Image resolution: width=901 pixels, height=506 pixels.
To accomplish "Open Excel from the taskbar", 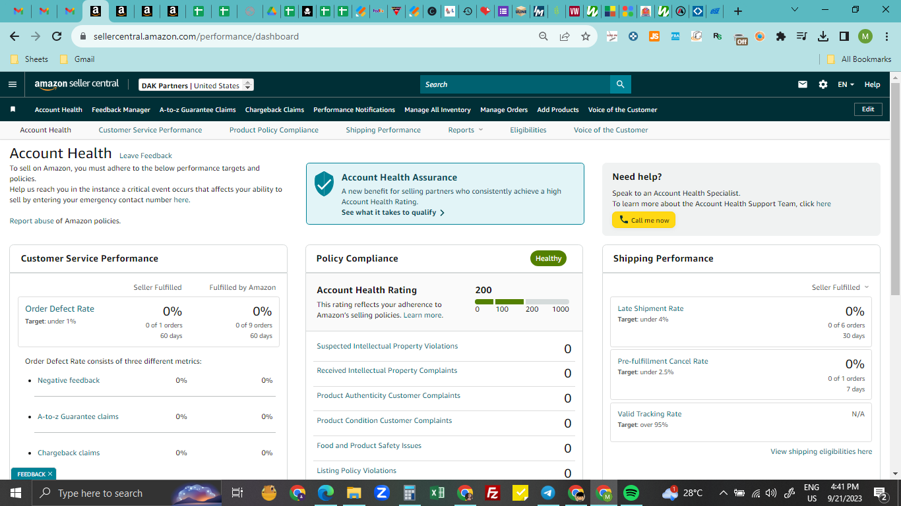I will pyautogui.click(x=437, y=493).
